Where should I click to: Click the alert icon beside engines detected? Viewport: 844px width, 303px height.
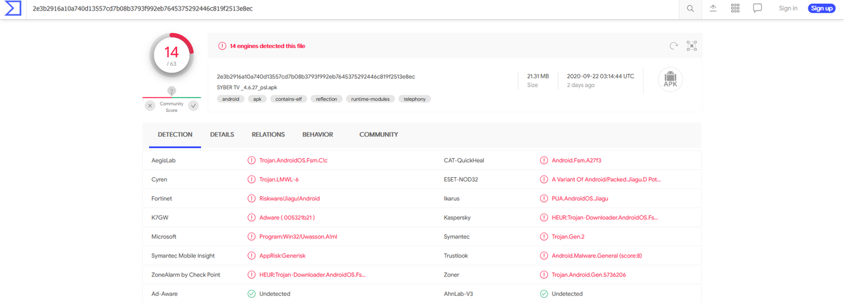click(x=222, y=46)
